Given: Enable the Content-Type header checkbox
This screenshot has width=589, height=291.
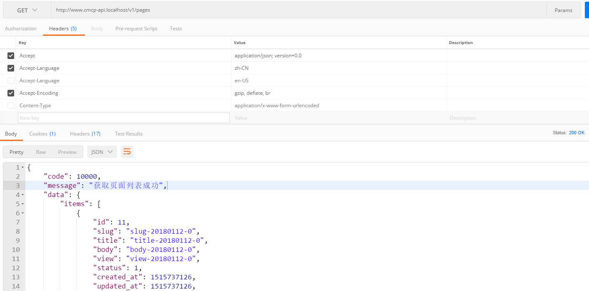Looking at the screenshot, I should [x=11, y=106].
